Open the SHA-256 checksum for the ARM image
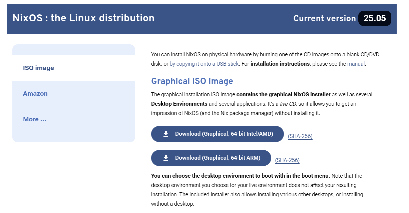Image resolution: width=409 pixels, height=213 pixels. pos(287,160)
